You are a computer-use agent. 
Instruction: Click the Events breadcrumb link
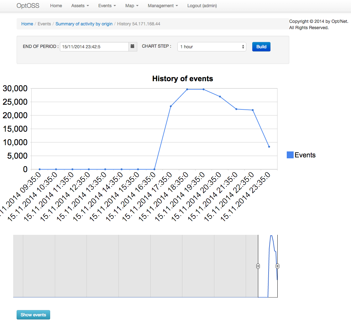point(44,24)
